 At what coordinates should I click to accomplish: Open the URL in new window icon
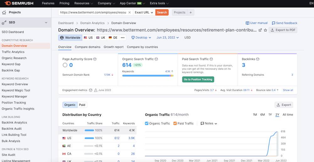[x=260, y=30]
